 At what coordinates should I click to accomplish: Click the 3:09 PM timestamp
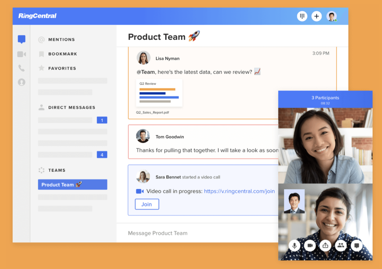tap(321, 53)
